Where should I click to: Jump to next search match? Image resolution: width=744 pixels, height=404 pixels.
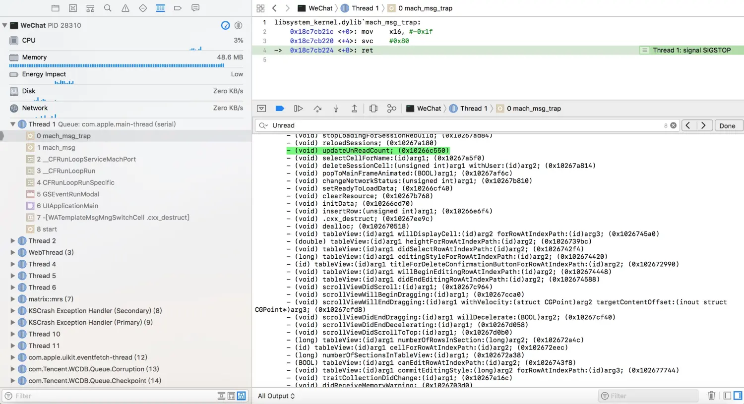[704, 125]
